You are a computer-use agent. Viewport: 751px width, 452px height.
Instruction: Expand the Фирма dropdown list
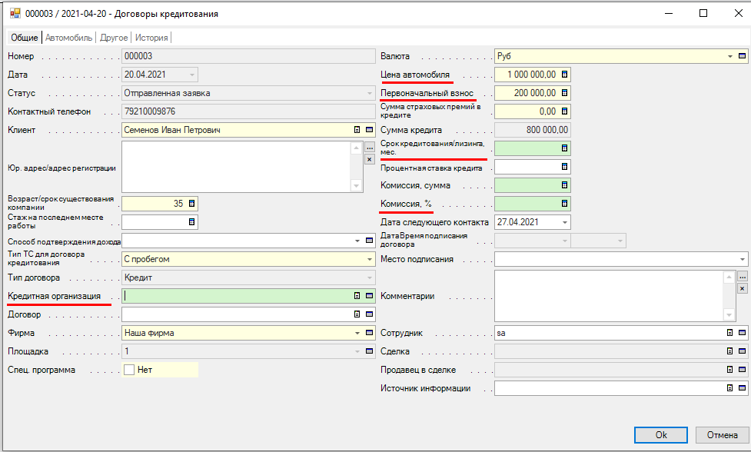pyautogui.click(x=357, y=333)
